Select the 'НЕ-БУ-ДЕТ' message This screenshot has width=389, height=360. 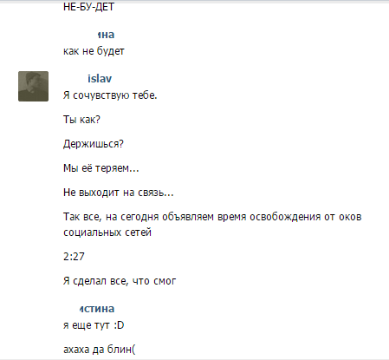(88, 7)
